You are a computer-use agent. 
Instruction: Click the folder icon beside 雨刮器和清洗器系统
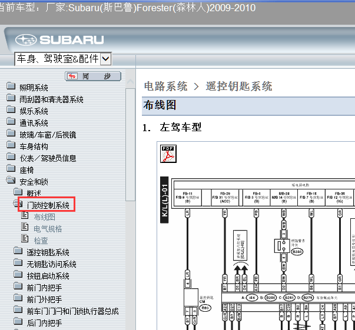coord(11,98)
